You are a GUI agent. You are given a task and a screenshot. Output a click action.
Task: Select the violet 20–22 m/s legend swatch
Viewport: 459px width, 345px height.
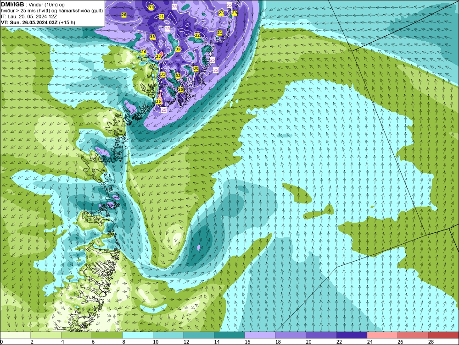click(x=321, y=335)
